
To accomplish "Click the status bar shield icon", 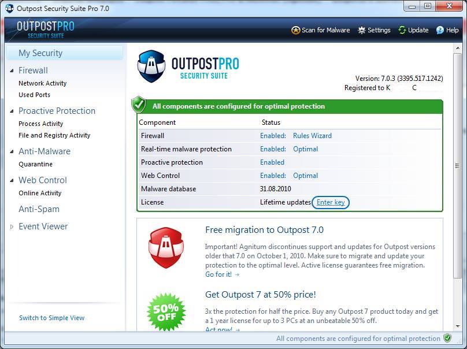I will (x=447, y=338).
